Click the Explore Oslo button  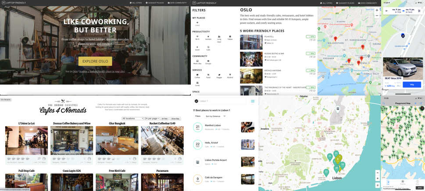click(95, 61)
